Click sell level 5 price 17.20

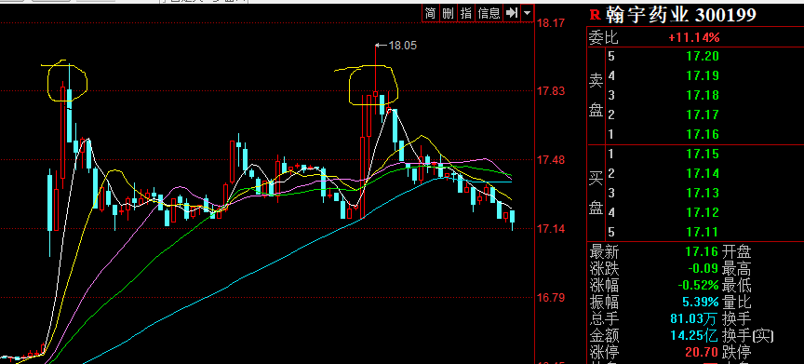703,57
